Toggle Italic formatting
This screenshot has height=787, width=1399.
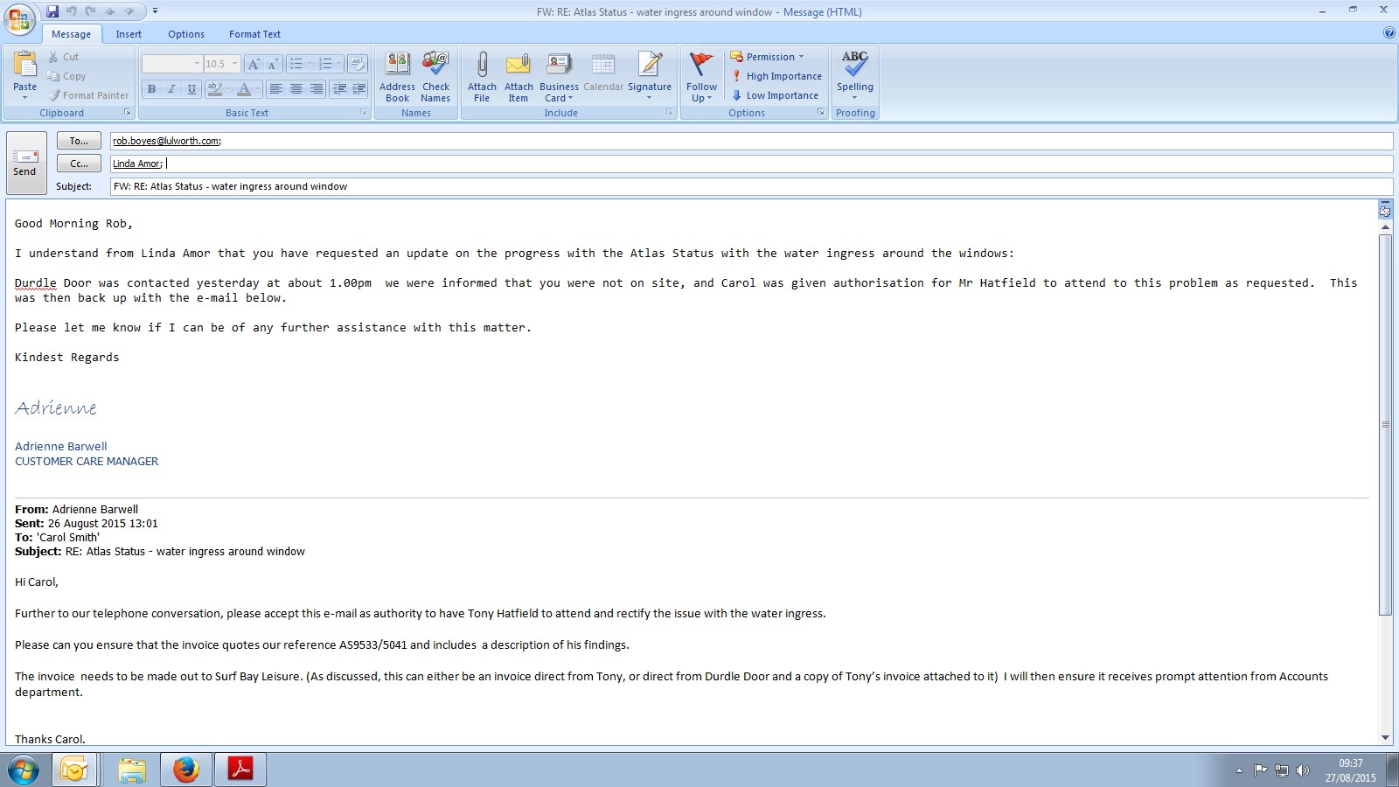point(171,88)
